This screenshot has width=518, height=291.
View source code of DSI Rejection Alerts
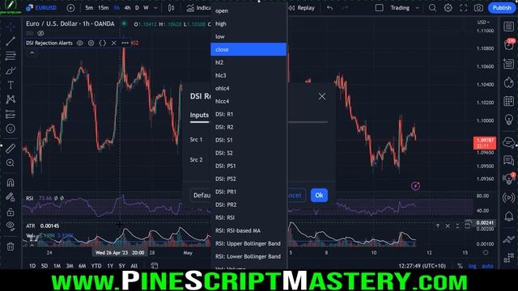click(103, 43)
